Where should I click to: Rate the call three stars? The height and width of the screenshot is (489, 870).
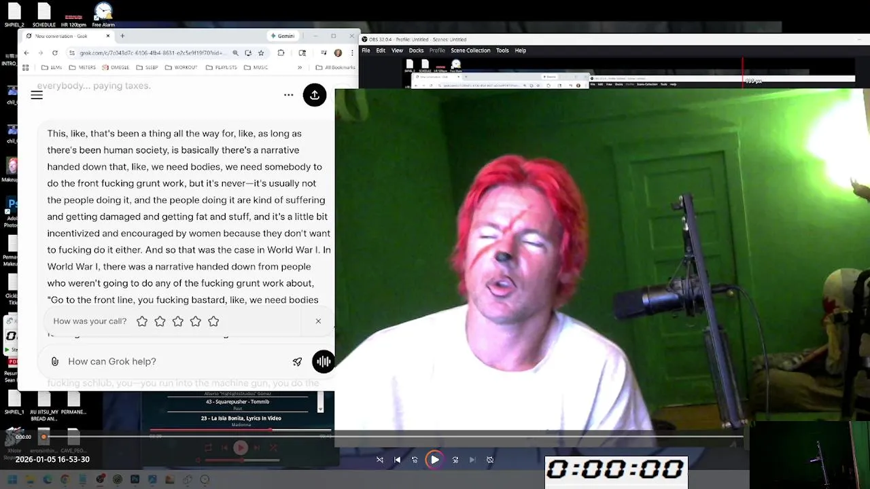click(x=178, y=321)
